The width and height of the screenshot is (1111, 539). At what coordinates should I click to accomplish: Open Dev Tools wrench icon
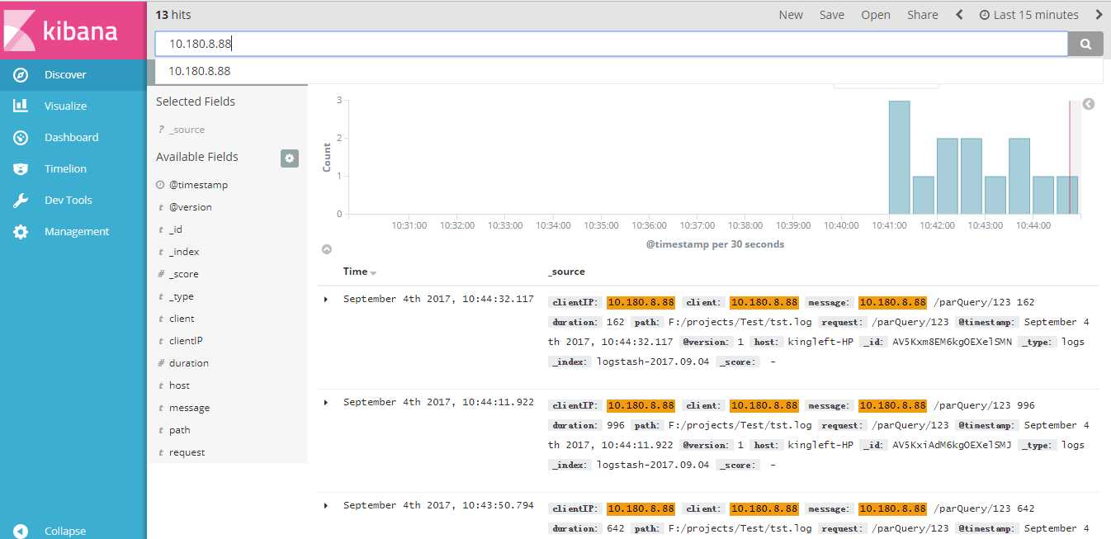[x=21, y=201]
